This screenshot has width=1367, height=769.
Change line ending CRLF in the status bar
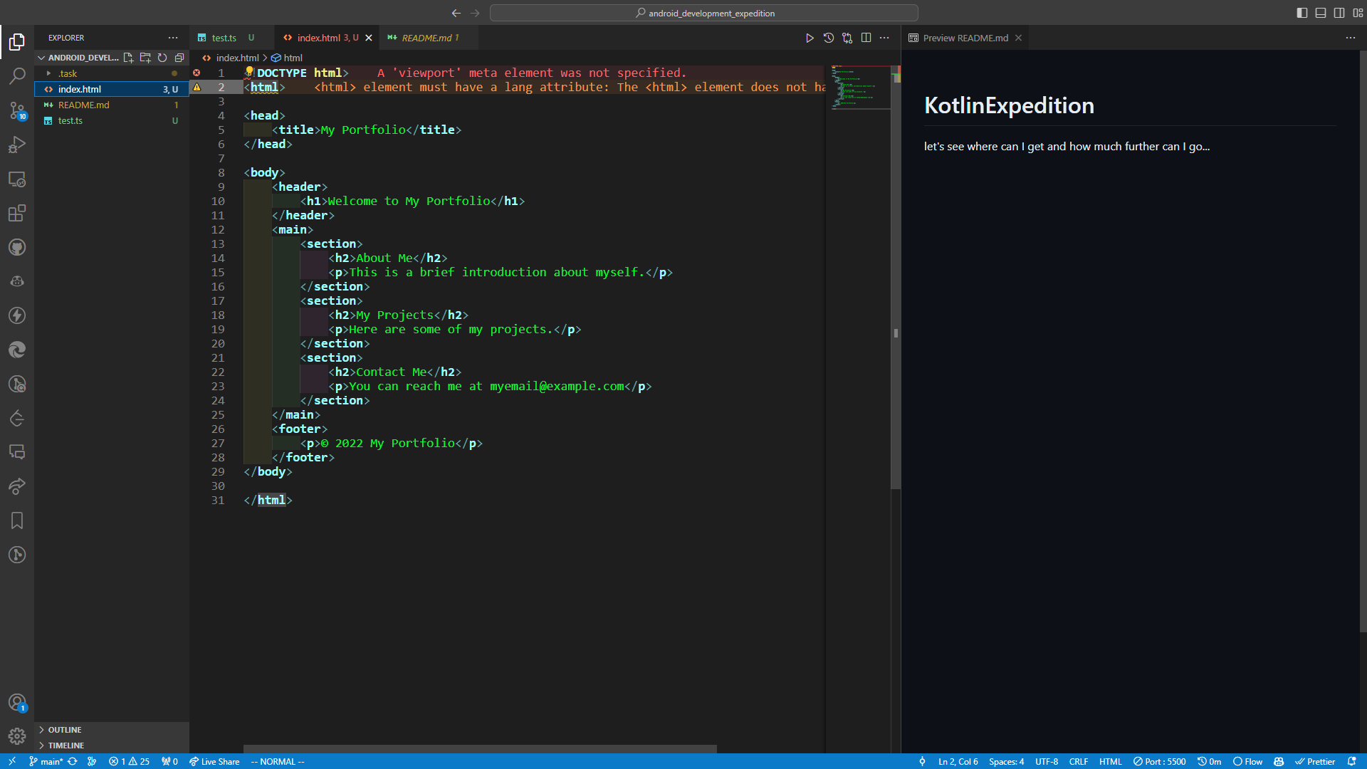(x=1079, y=761)
